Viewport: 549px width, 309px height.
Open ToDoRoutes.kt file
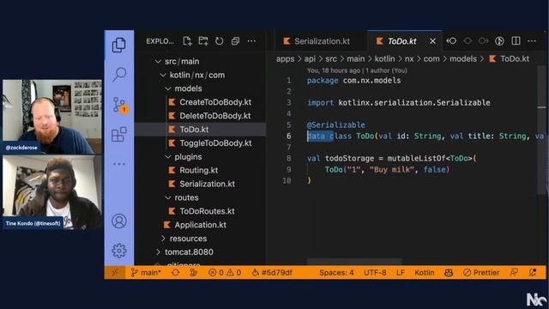[207, 211]
